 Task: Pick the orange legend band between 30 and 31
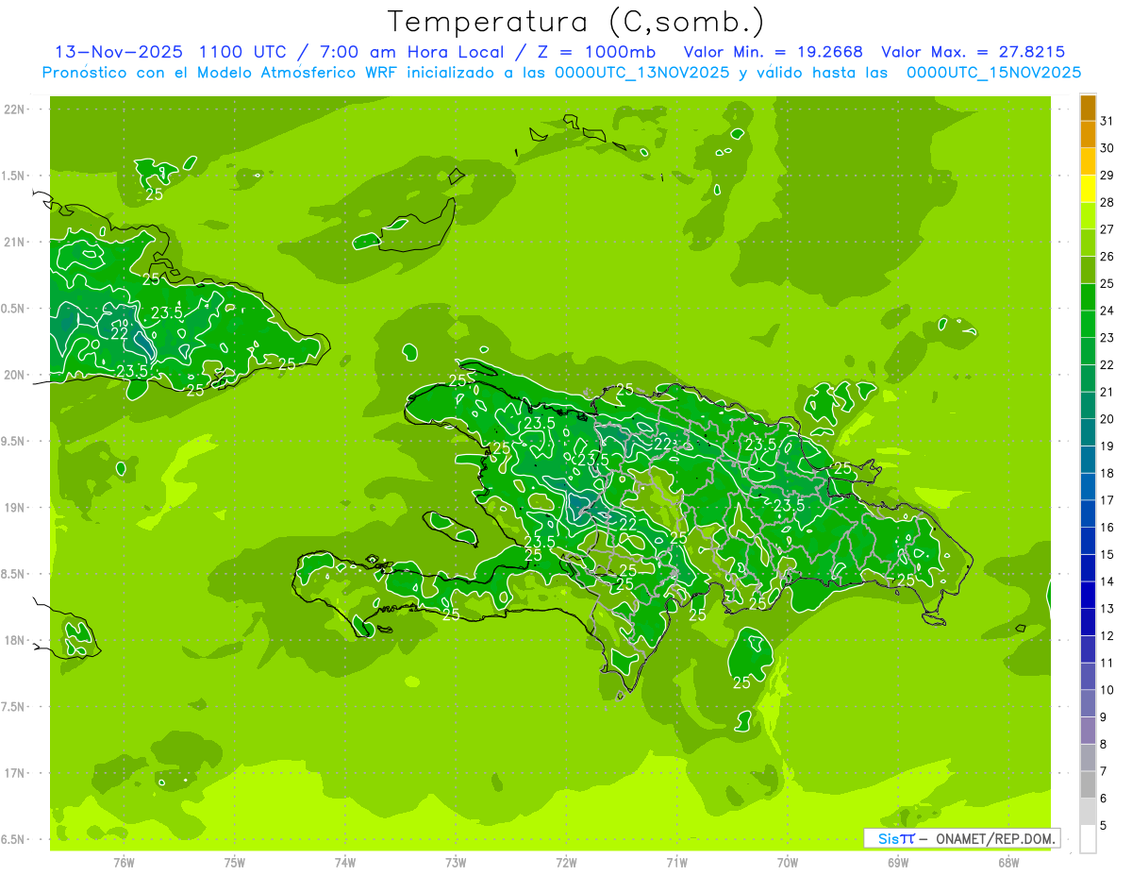coord(1088,135)
